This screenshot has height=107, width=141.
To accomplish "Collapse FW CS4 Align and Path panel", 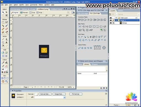I will click(79, 10).
